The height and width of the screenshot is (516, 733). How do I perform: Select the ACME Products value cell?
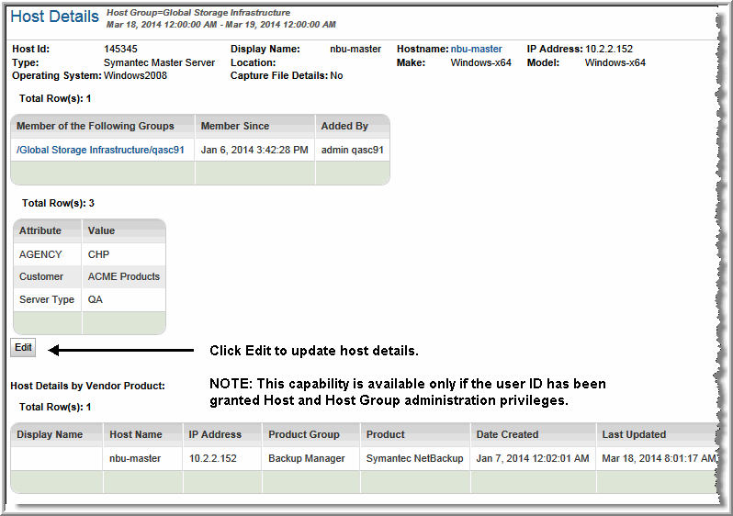[124, 276]
